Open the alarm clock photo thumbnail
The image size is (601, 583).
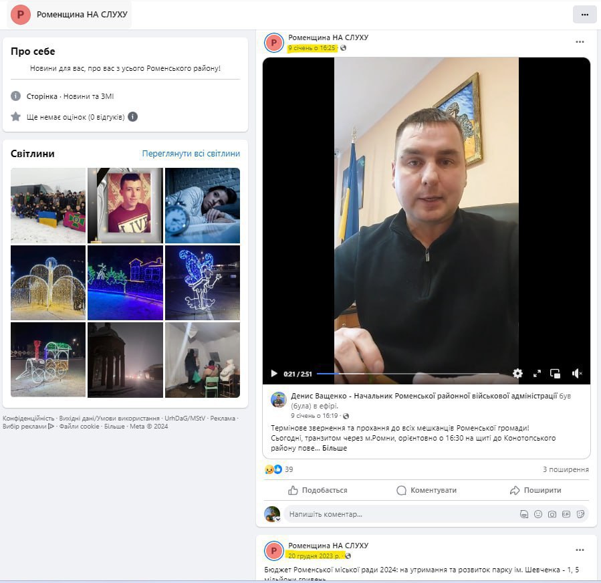point(202,205)
